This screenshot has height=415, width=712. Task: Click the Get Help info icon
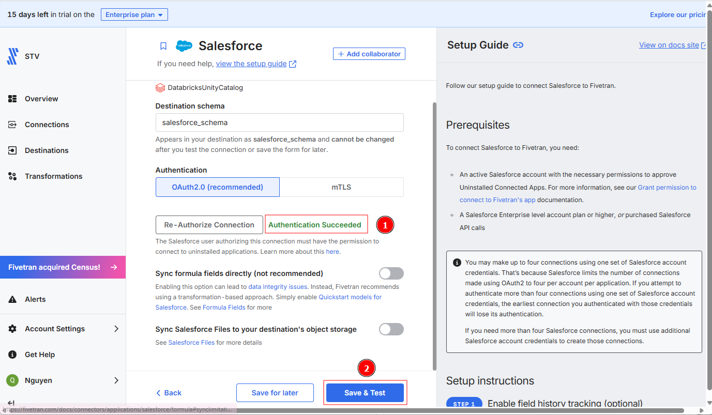pos(13,355)
